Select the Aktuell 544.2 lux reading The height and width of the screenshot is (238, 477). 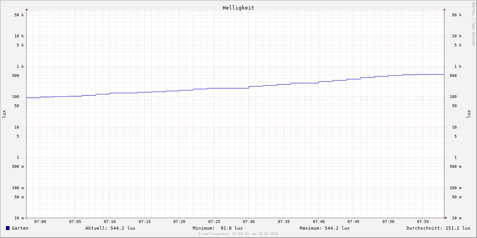[x=110, y=228]
